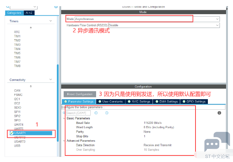This screenshot has height=162, width=233.
Task: Open the NVIC Settings tab
Action: point(139,102)
